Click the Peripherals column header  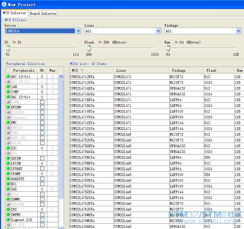coord(24,70)
